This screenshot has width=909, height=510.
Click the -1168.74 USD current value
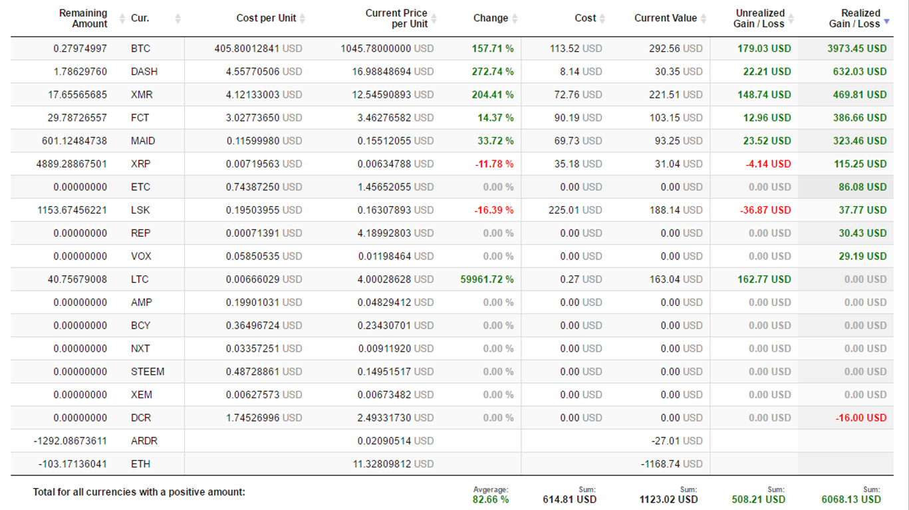point(672,463)
